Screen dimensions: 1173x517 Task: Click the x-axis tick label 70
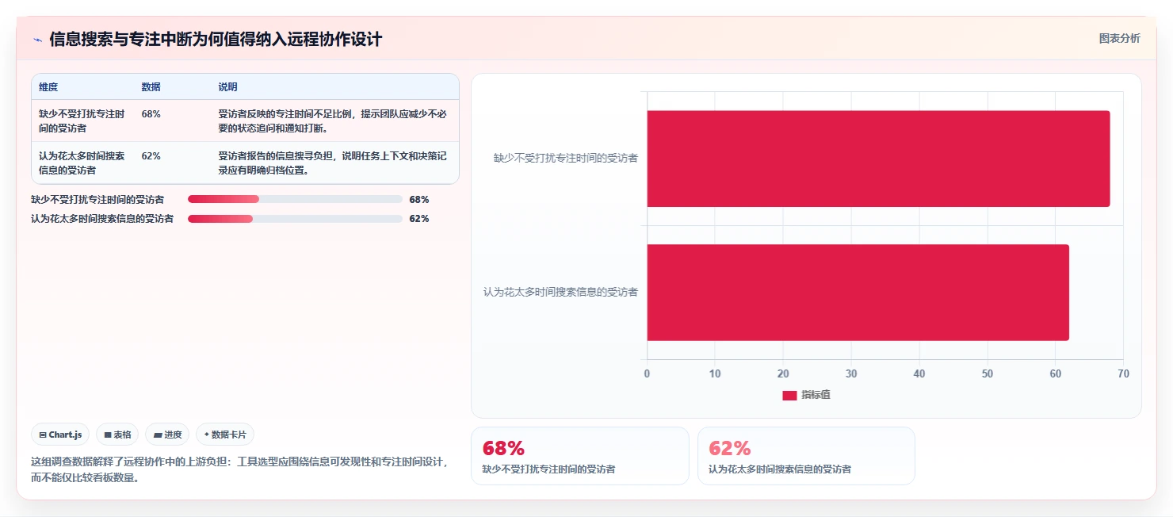point(1123,373)
